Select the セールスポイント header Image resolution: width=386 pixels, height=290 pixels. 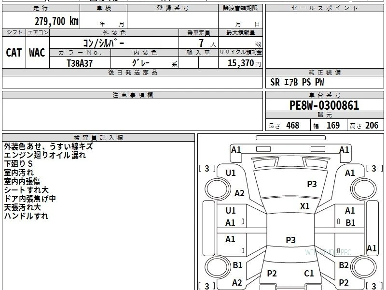pyautogui.click(x=324, y=8)
